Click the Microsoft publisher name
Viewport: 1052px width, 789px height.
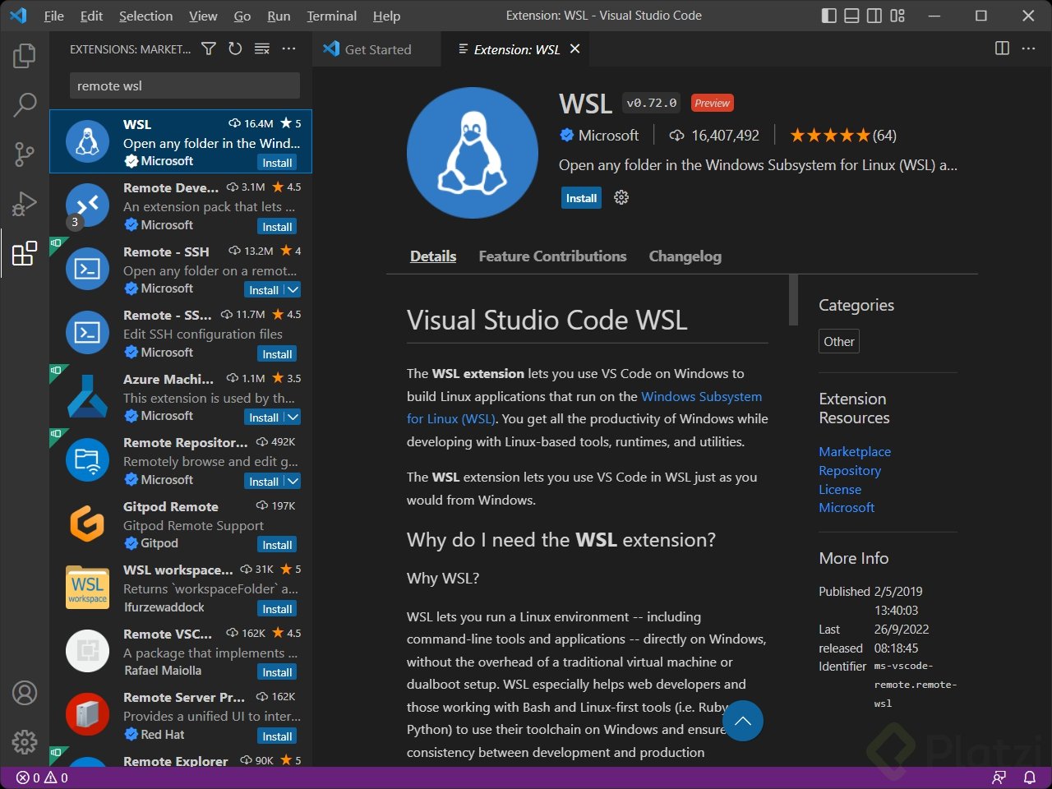(608, 136)
